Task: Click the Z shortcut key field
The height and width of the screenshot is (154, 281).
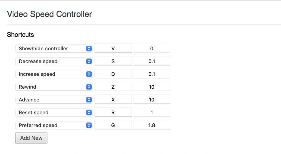Action: pos(113,87)
